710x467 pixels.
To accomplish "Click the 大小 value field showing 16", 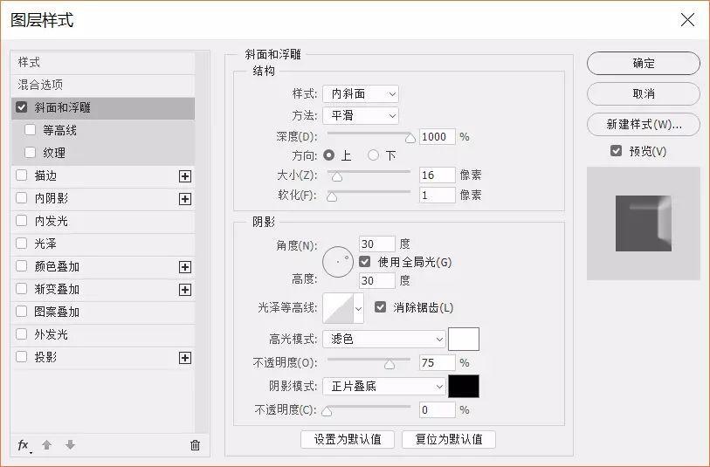I will (437, 175).
